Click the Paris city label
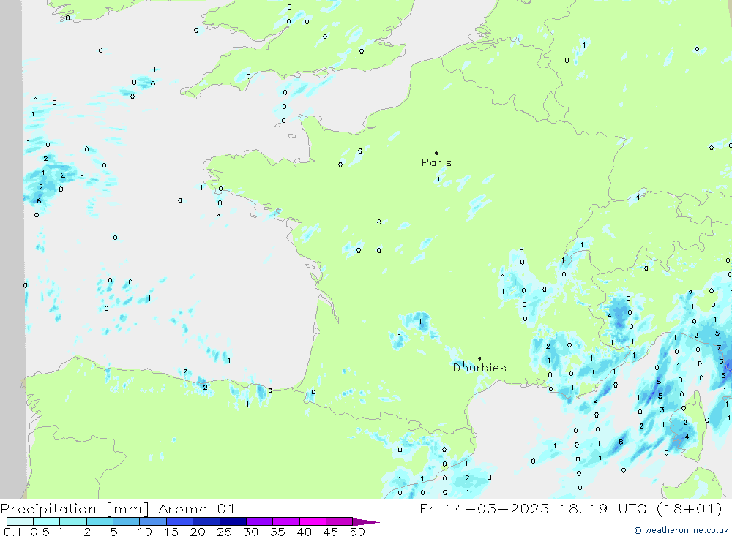The height and width of the screenshot is (536, 732). (436, 162)
